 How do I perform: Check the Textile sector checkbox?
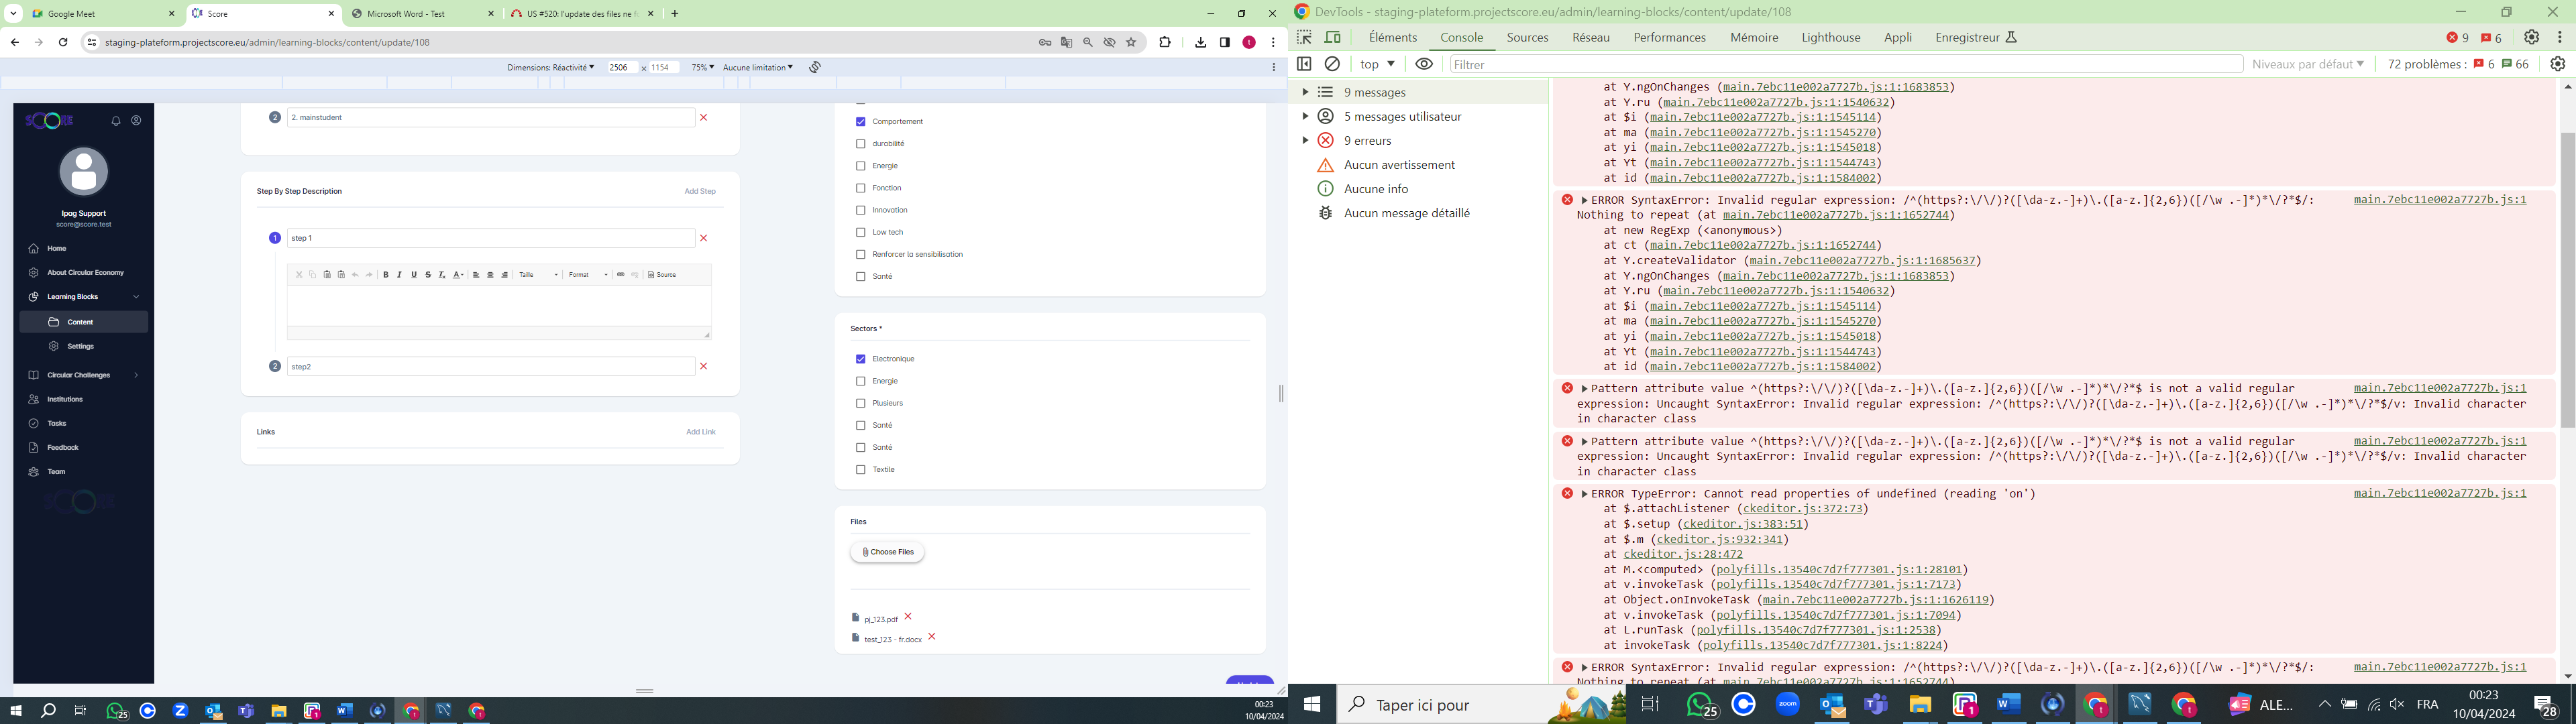pyautogui.click(x=860, y=470)
